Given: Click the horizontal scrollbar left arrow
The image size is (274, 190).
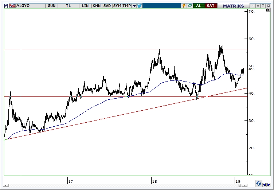Looking at the screenshot, I should 6,186.
